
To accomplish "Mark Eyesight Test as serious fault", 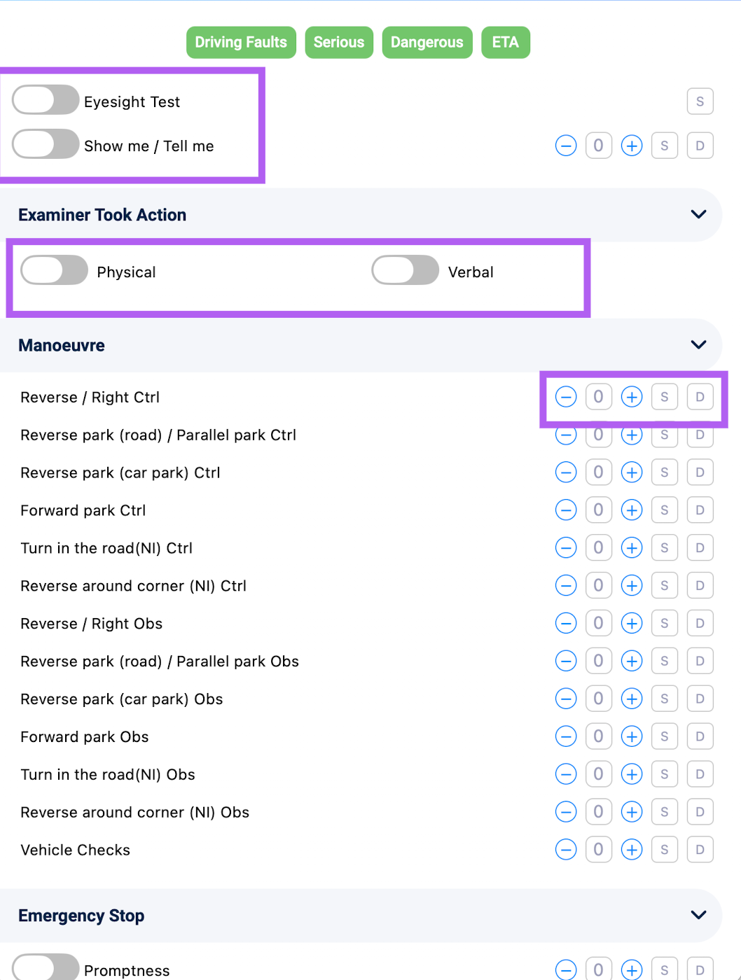I will point(700,101).
